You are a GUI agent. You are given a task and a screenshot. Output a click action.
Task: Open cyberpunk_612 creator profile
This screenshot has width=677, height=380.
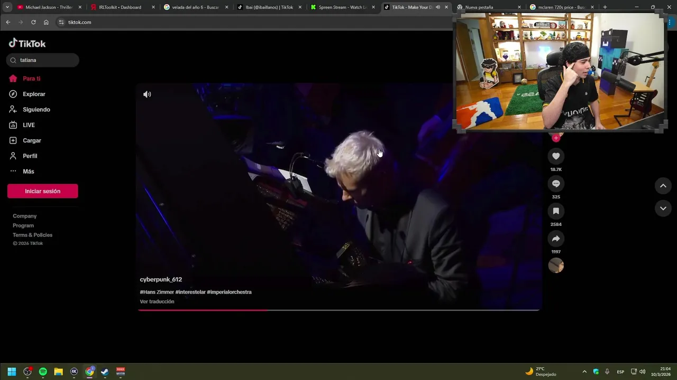point(161,280)
